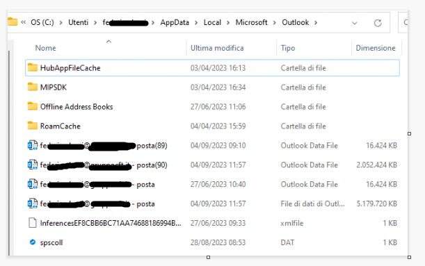Click the refresh button in address bar

tap(378, 23)
